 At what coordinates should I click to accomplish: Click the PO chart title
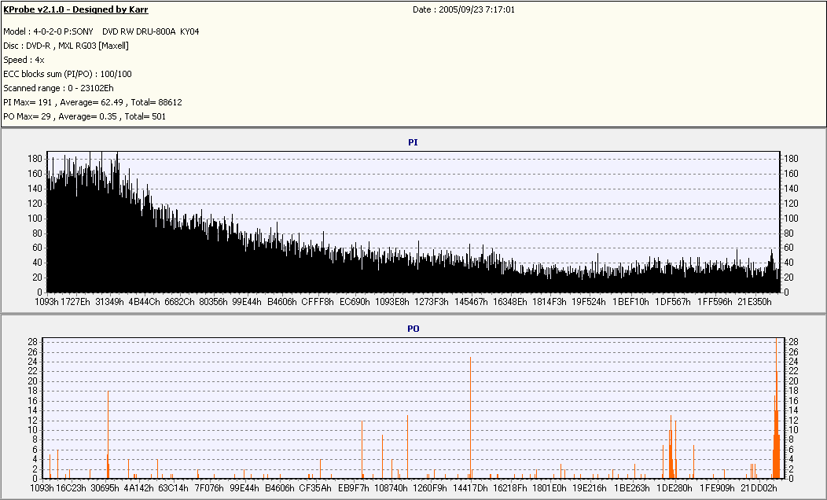pos(413,329)
